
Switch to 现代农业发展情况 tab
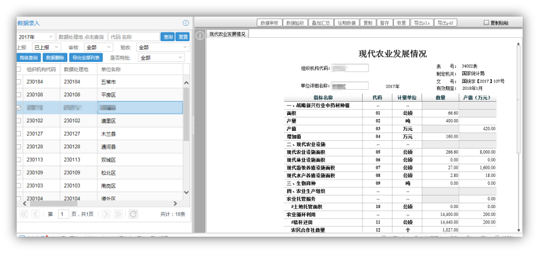click(x=227, y=34)
